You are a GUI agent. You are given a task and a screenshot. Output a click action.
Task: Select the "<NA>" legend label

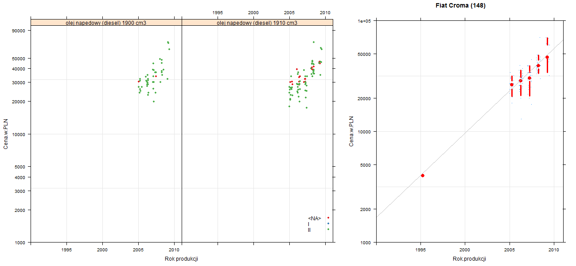pos(315,218)
